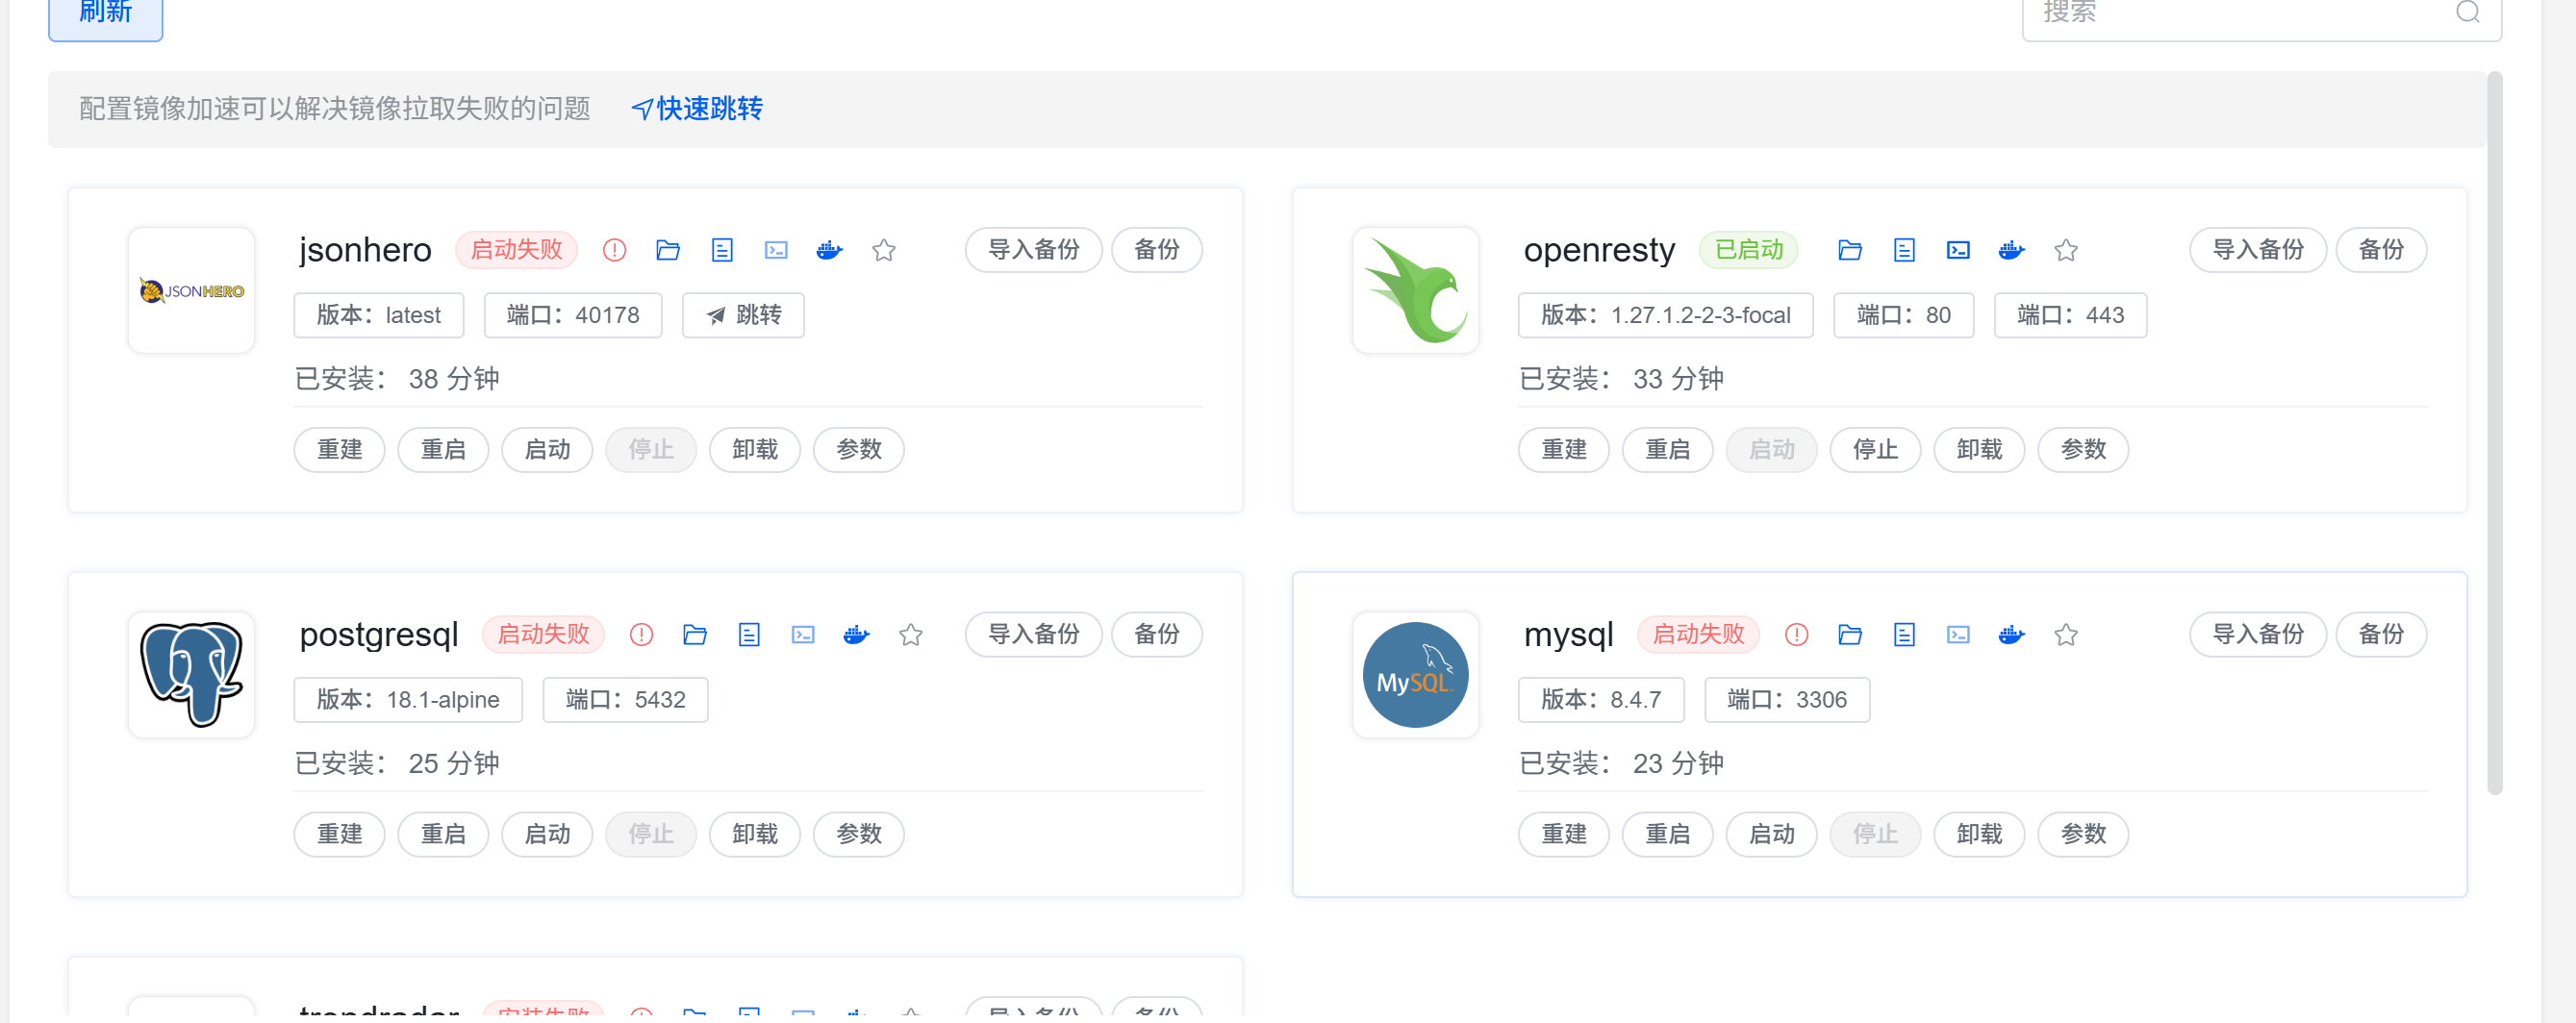
Task: Click the vertical scrollbar on the right
Action: tap(2494, 430)
